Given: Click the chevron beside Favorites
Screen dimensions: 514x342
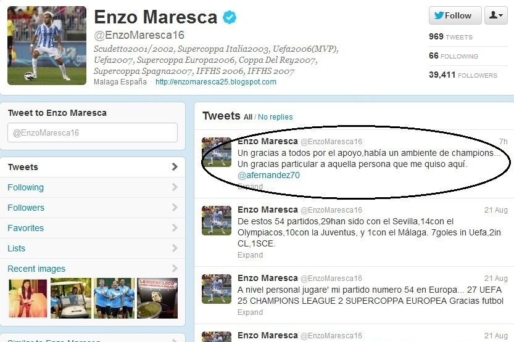Looking at the screenshot, I should [x=175, y=228].
